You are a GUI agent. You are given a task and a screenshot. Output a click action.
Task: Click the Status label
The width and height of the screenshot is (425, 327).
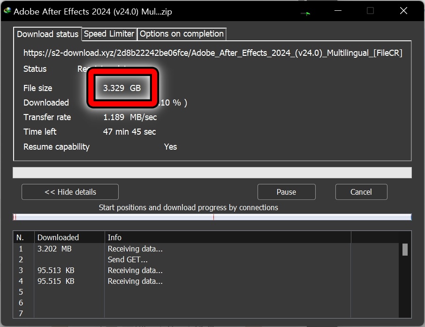(35, 69)
